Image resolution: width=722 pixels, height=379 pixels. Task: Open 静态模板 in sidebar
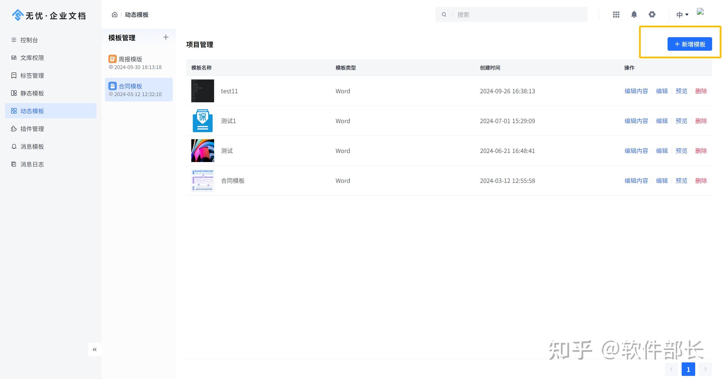pos(32,93)
